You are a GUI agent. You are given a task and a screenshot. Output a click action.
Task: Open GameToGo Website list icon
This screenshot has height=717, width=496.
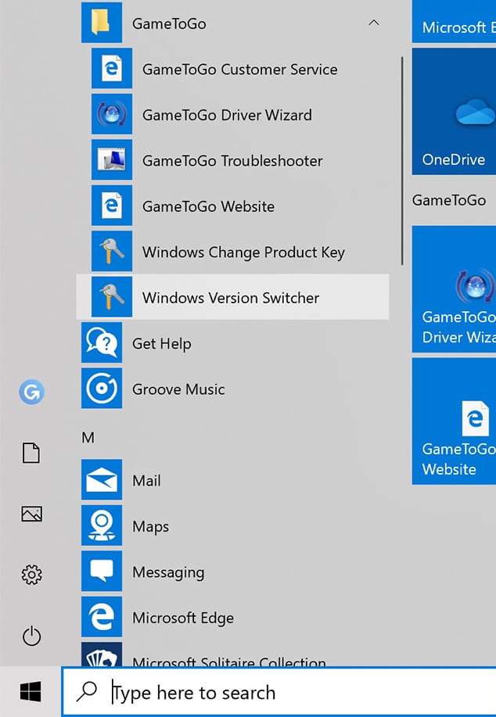pos(112,206)
